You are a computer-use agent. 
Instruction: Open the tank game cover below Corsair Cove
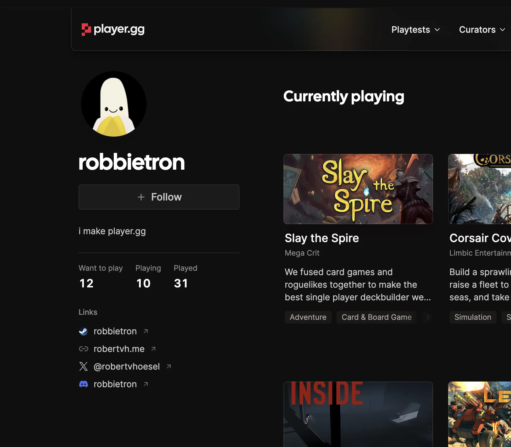tap(480, 414)
